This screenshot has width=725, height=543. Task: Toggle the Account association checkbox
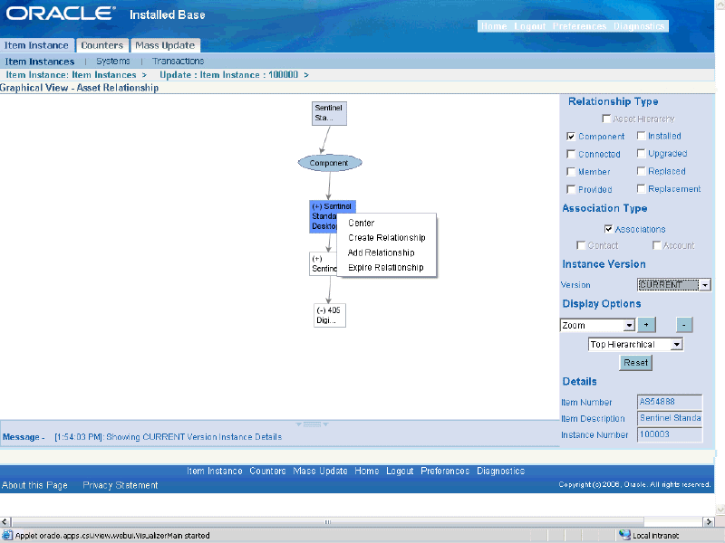pyautogui.click(x=656, y=245)
